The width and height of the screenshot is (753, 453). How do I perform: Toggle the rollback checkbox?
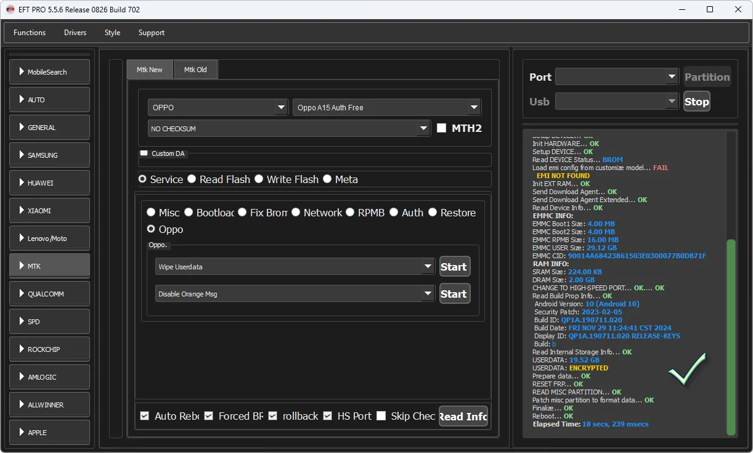pos(273,416)
